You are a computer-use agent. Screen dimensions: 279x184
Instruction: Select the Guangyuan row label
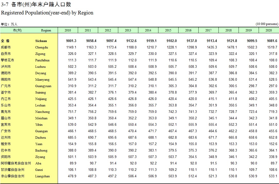pos(43,86)
